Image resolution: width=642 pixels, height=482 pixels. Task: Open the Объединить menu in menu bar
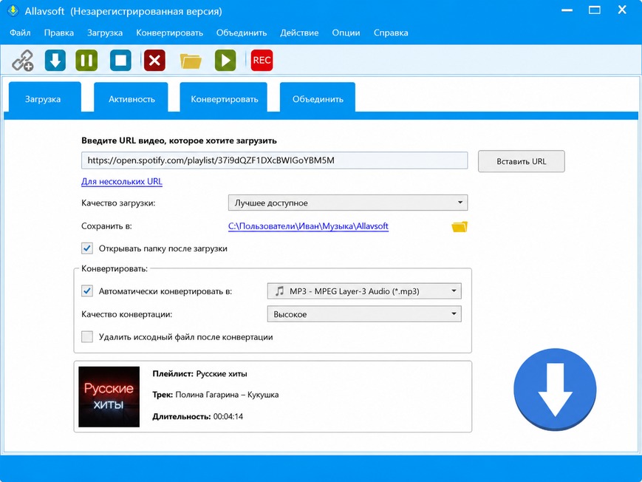(x=242, y=33)
